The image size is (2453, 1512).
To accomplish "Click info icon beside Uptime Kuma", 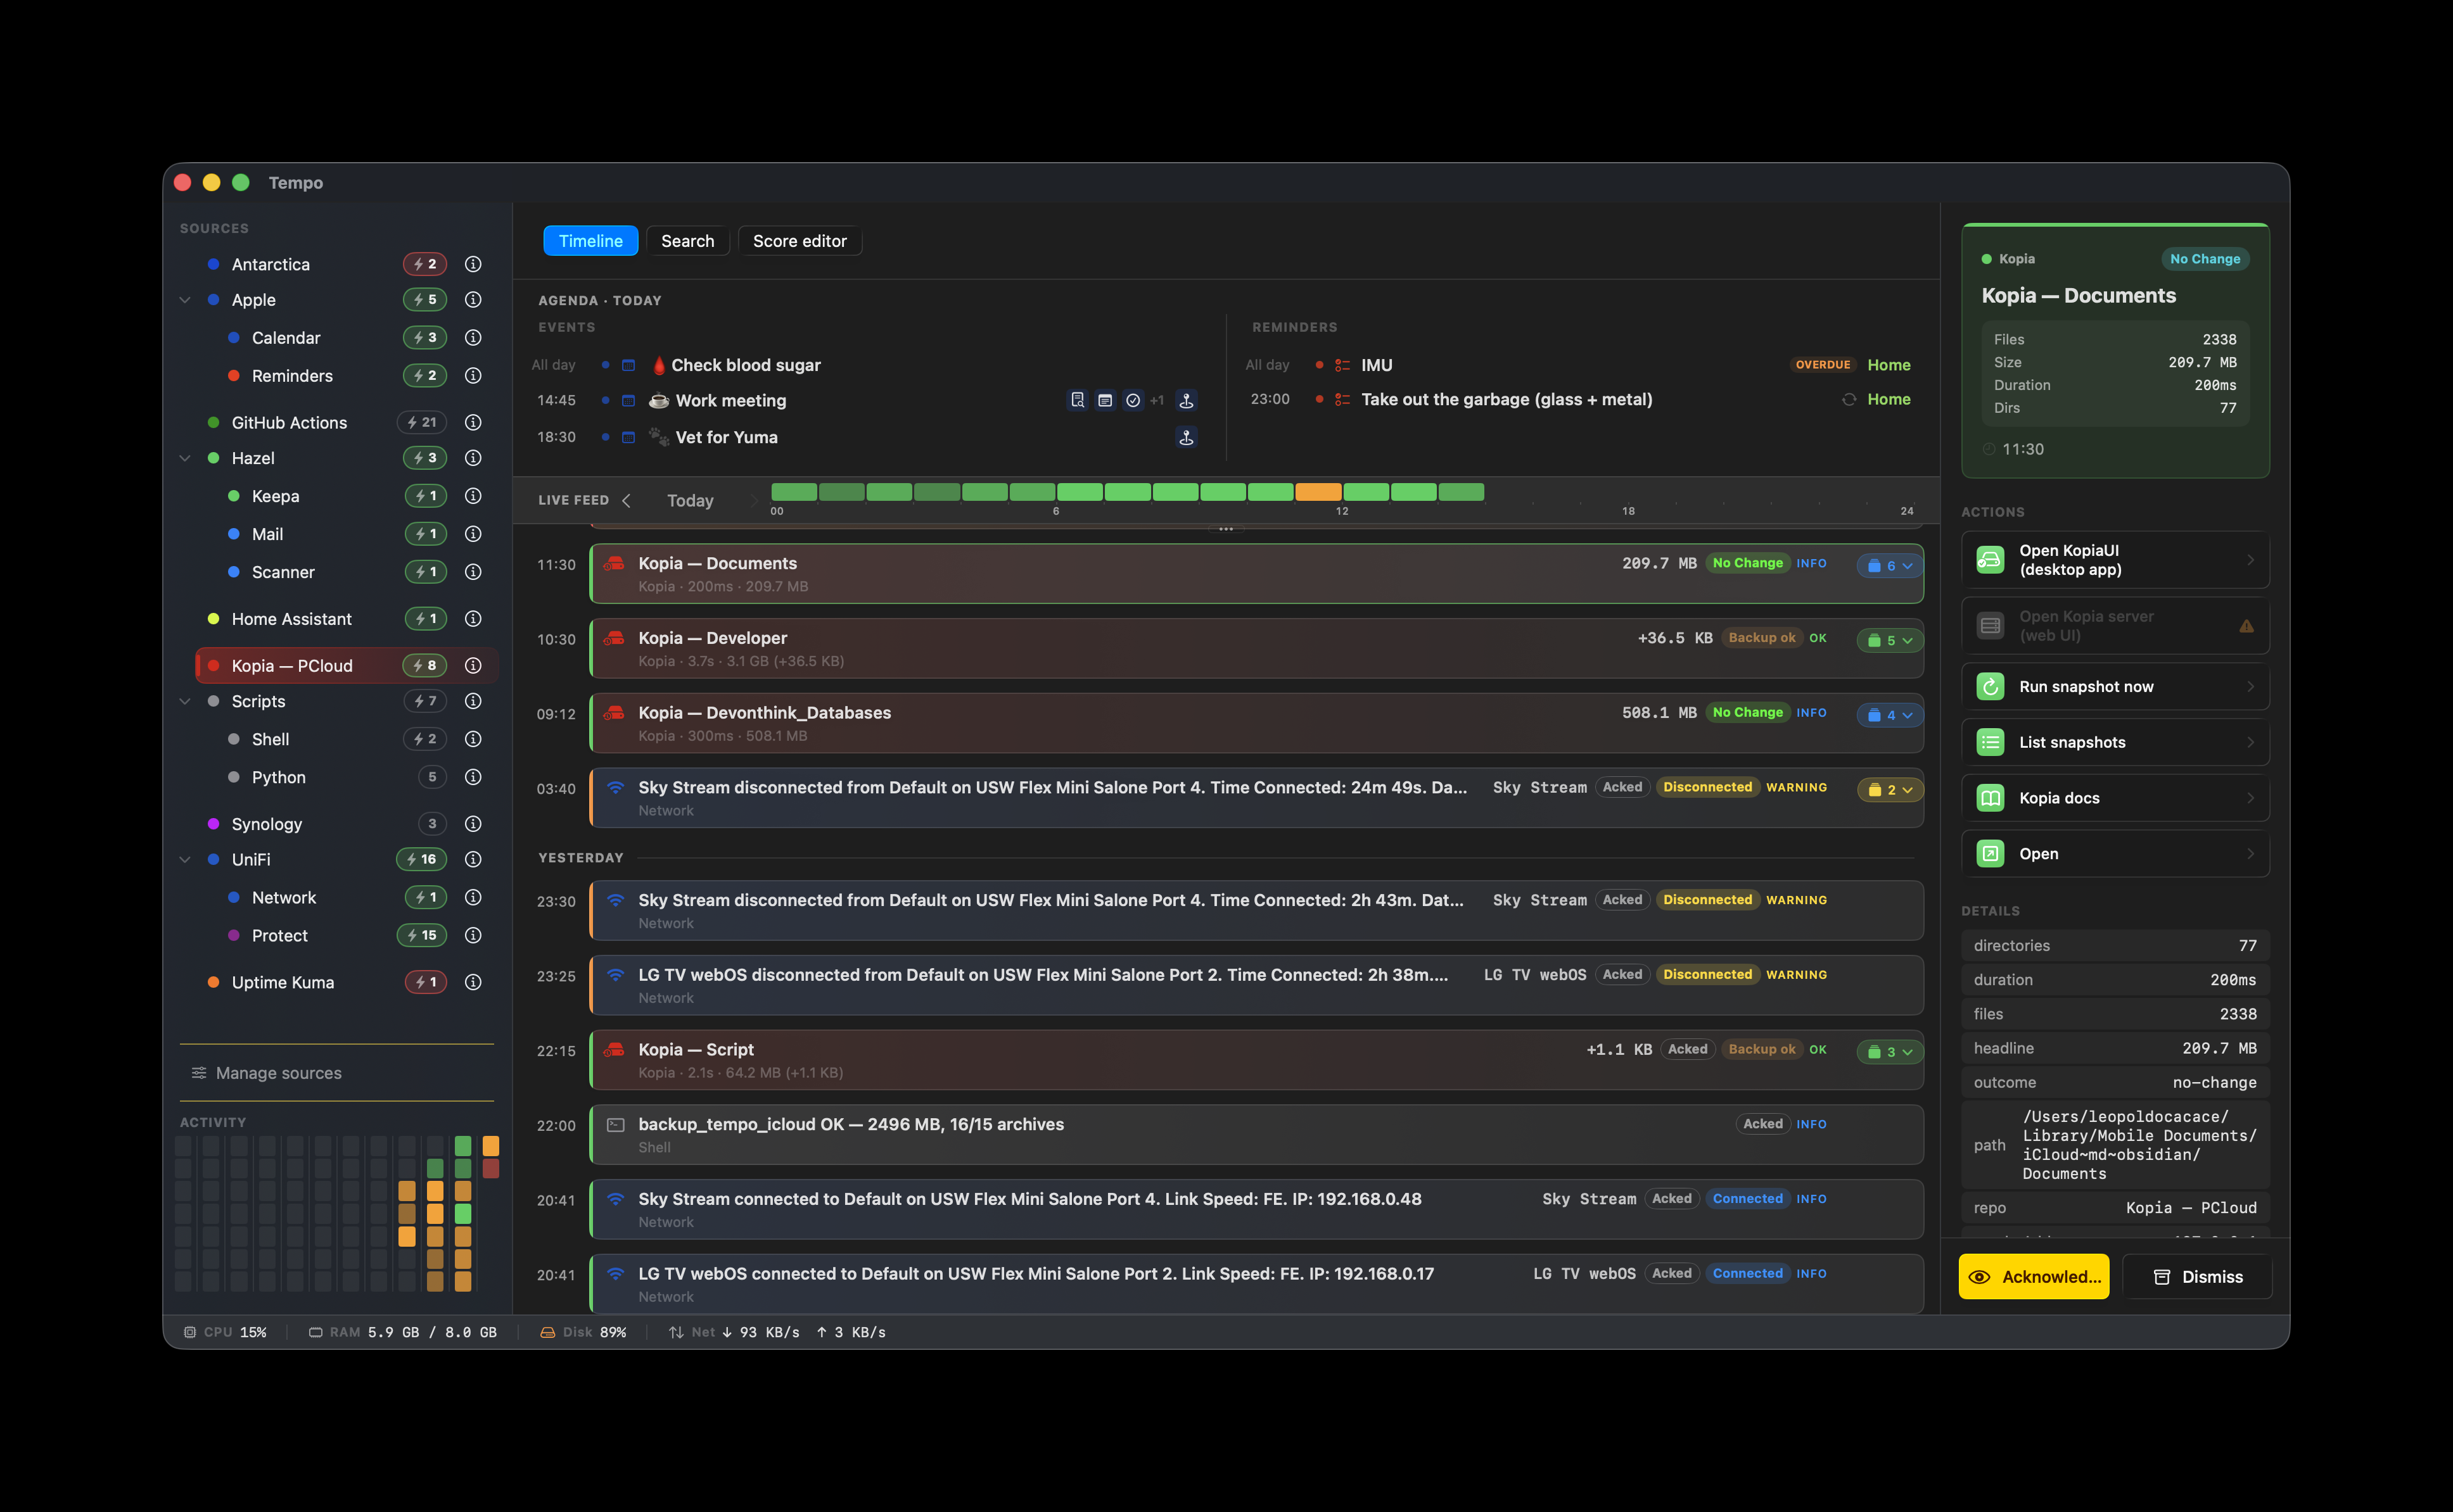I will [473, 982].
